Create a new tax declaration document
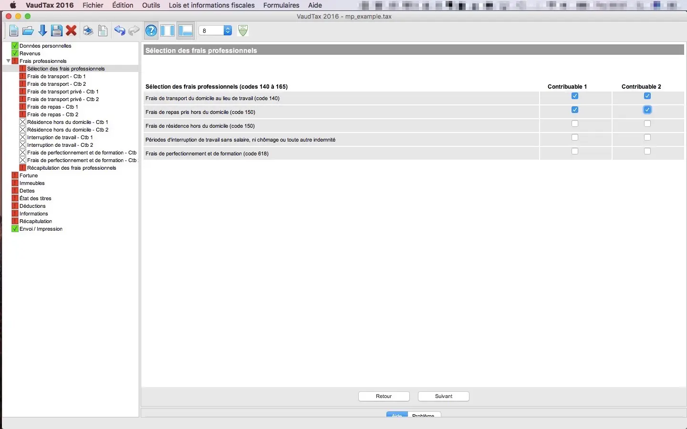Viewport: 687px width, 429px height. 13,31
